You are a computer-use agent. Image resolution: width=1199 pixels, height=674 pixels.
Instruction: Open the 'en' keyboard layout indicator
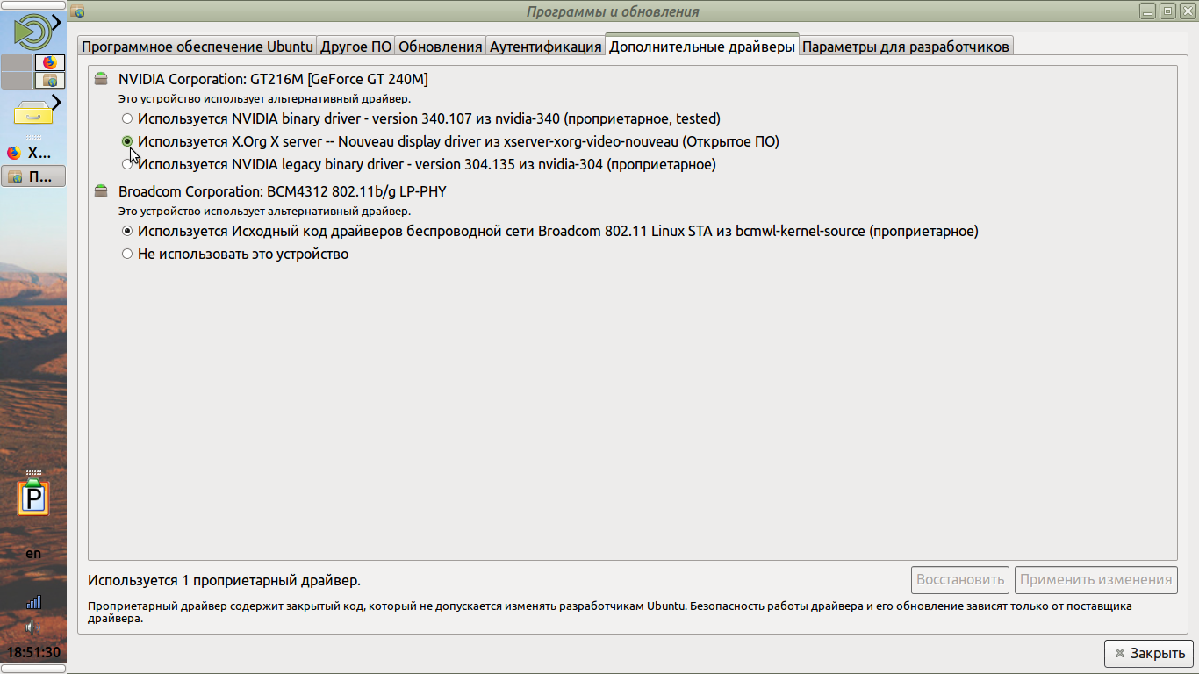33,554
